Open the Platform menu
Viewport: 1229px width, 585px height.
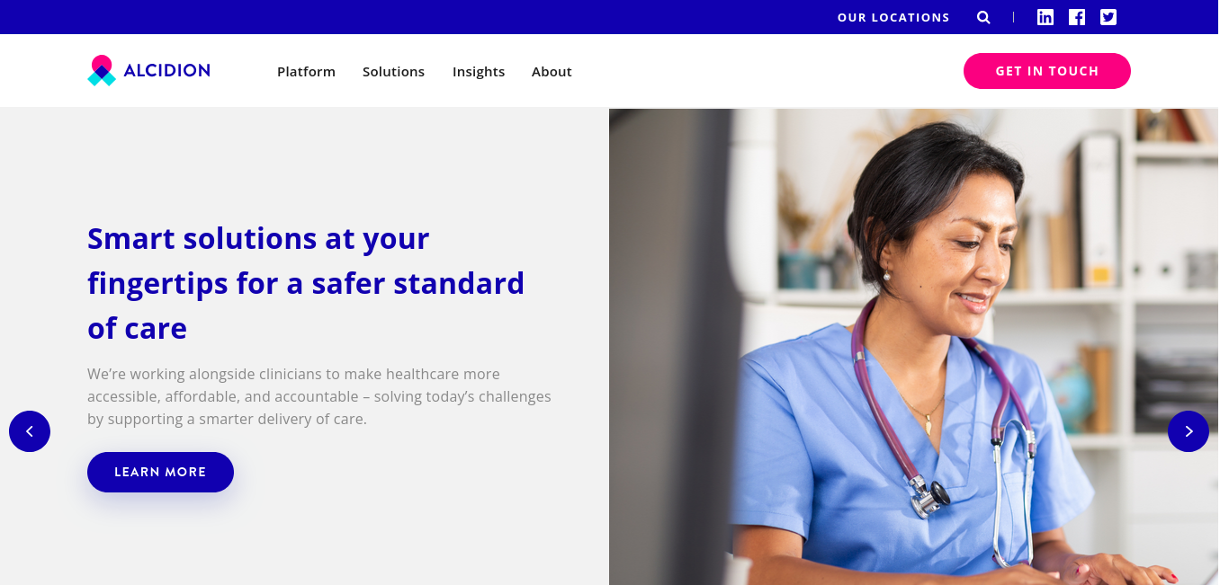click(306, 72)
